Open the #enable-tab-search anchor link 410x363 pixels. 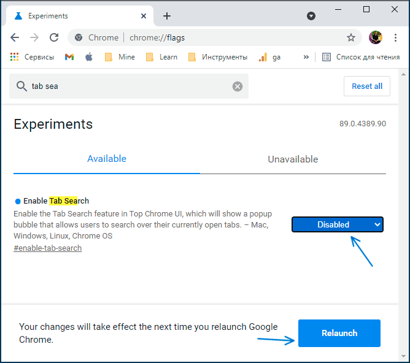(x=48, y=248)
